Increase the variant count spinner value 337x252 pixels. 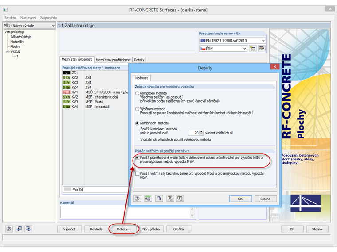click(x=201, y=132)
